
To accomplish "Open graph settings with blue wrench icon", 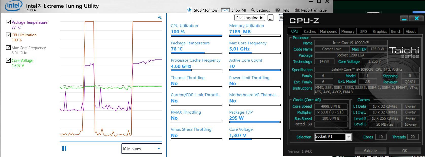I will (160, 17).
